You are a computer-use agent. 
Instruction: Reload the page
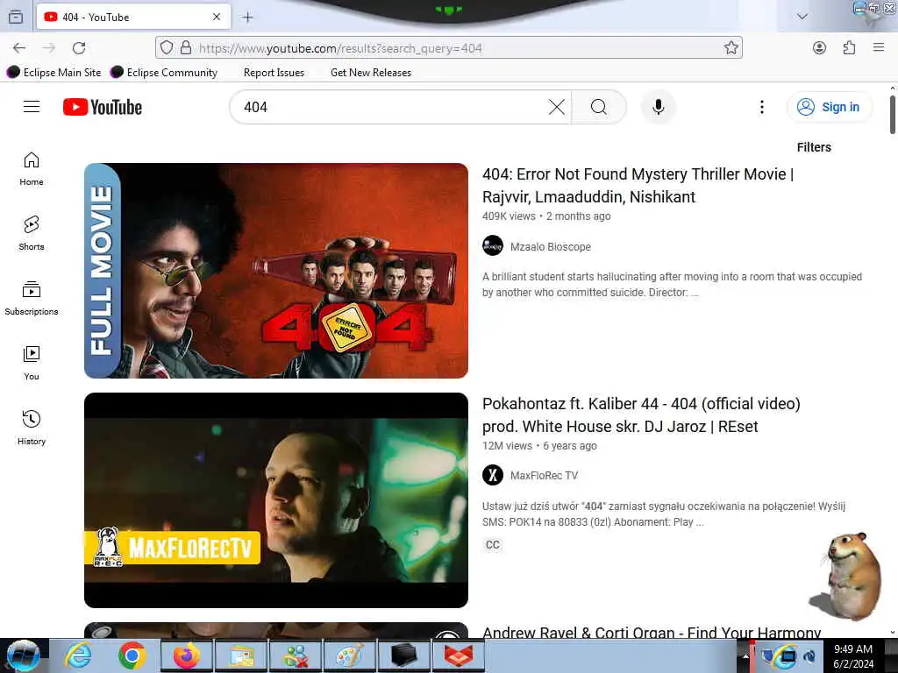point(79,48)
